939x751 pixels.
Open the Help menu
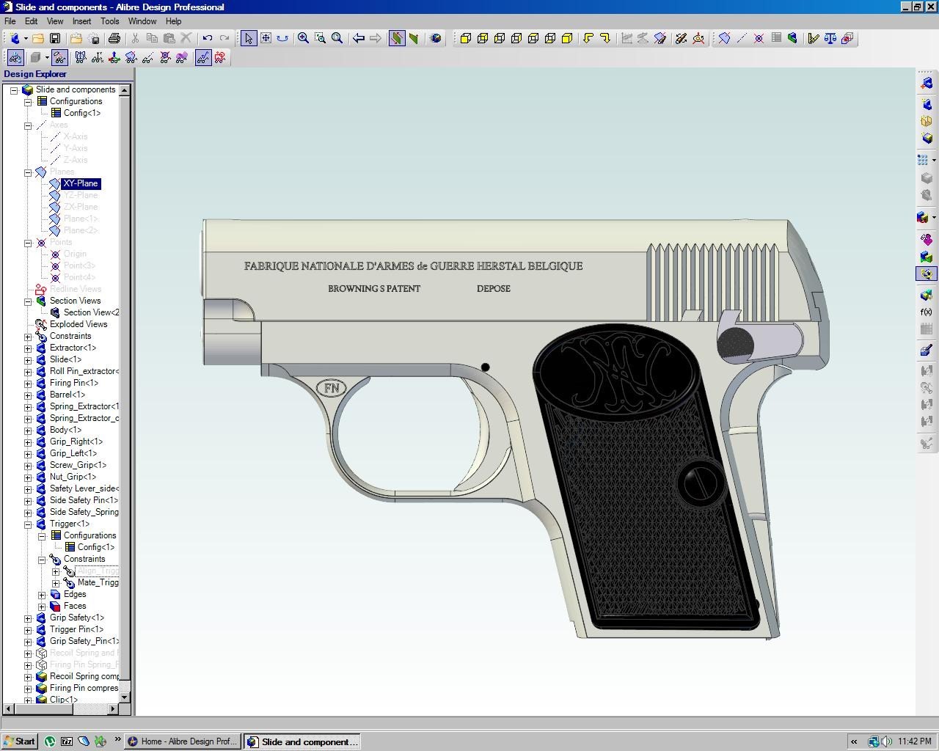(x=174, y=21)
